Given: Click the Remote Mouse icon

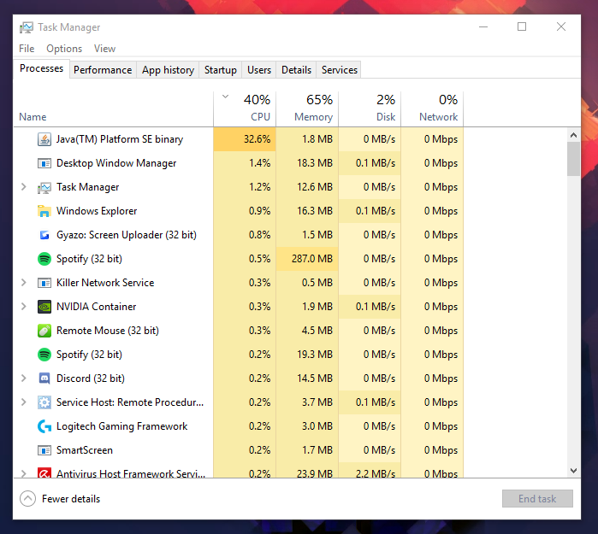Looking at the screenshot, I should [44, 331].
